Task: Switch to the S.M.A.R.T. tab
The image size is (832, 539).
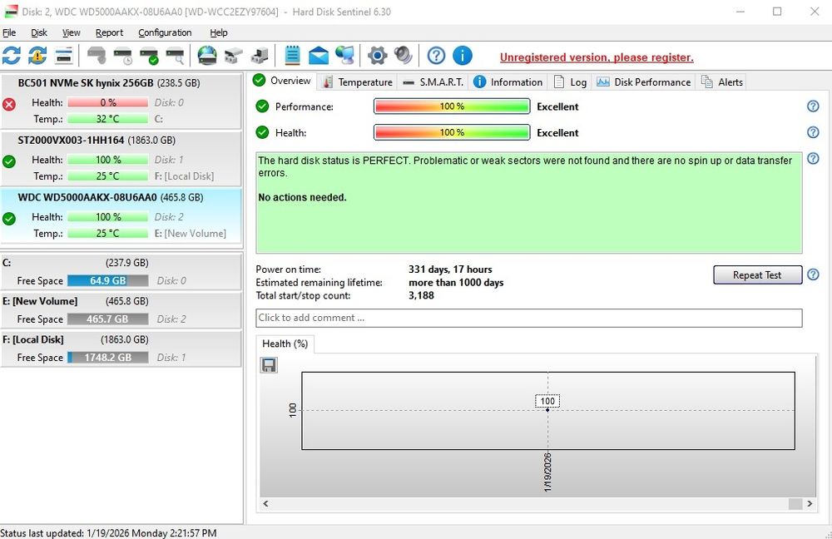Action: pyautogui.click(x=433, y=82)
